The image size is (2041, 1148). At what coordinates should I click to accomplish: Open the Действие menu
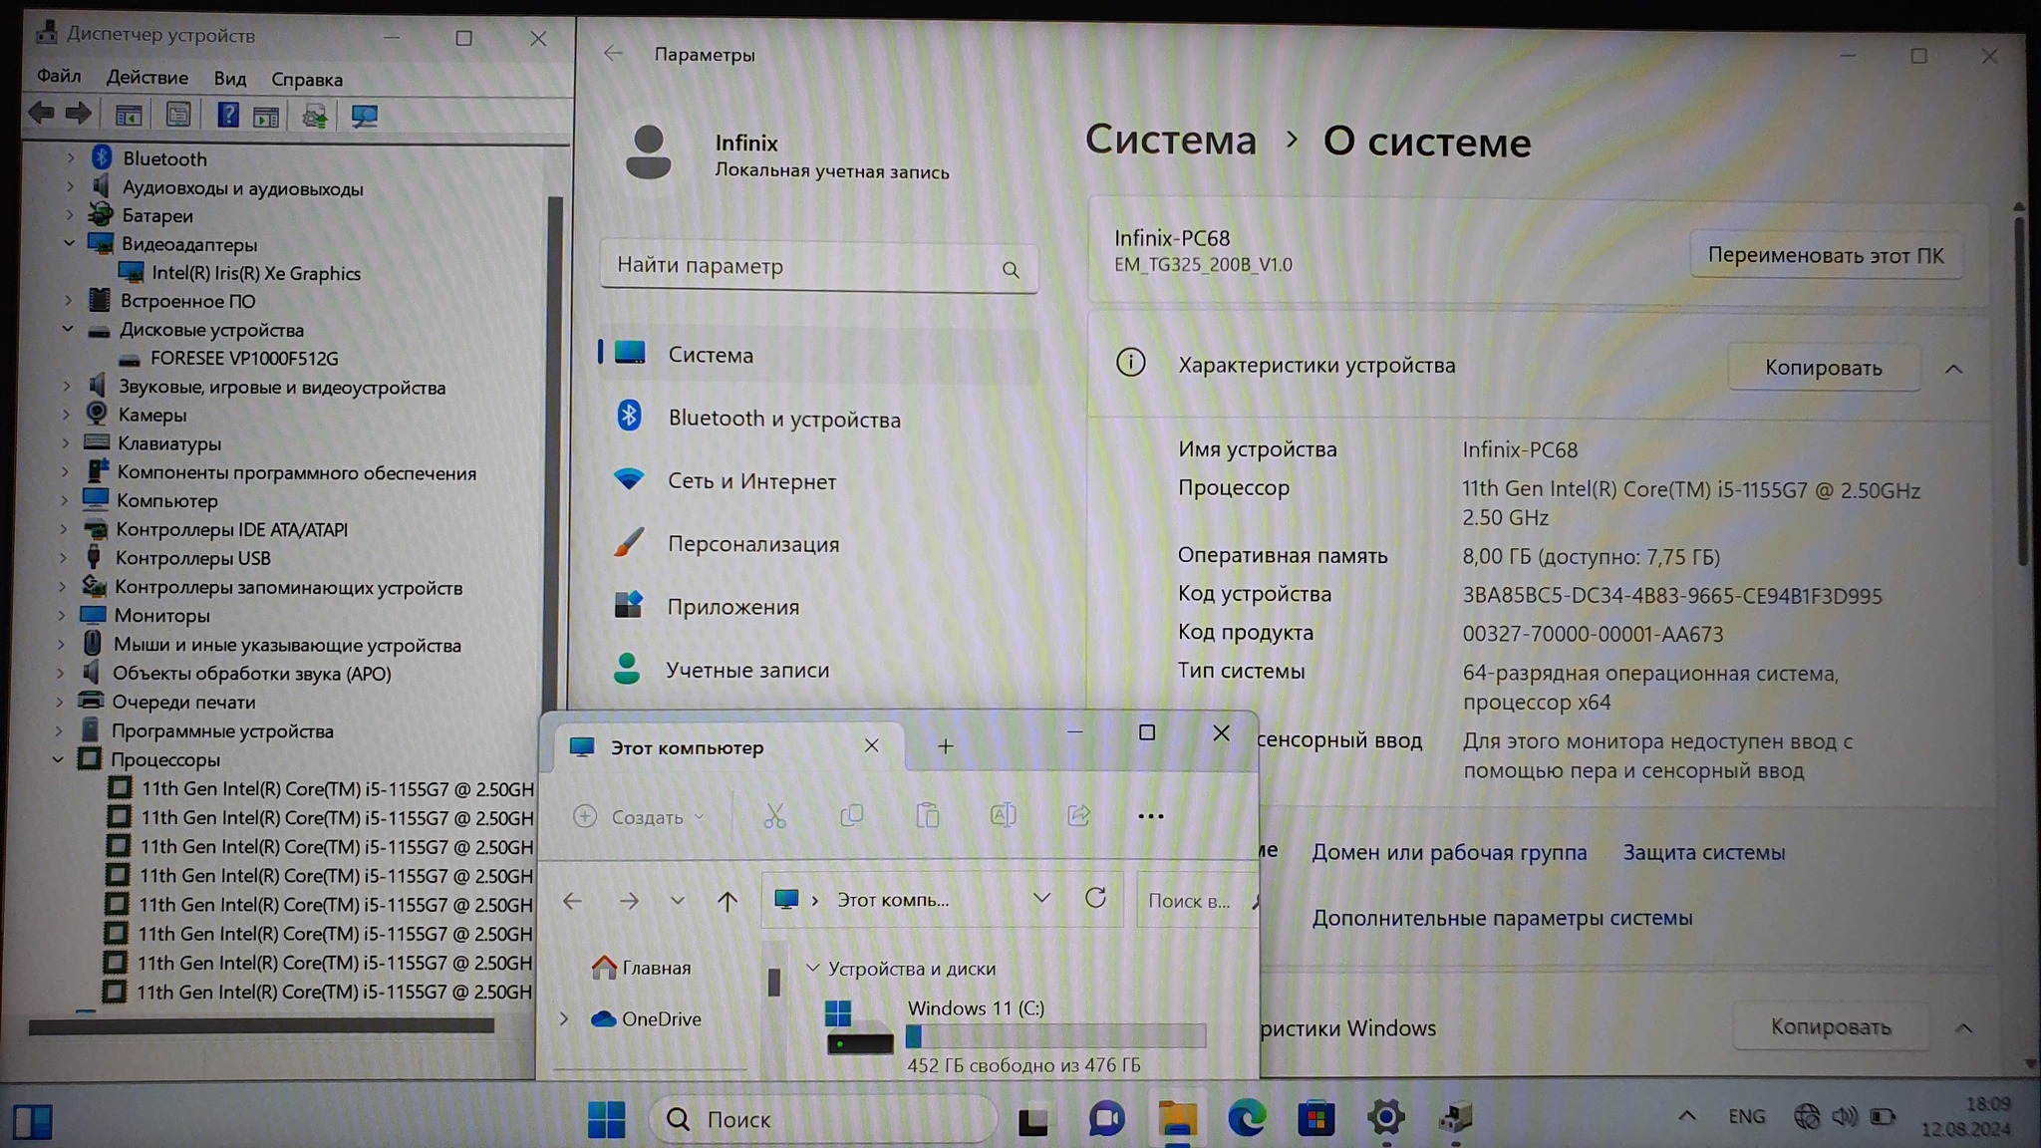click(146, 78)
